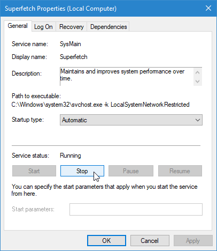Click inside the Description text box
Image resolution: width=217 pixels, height=251 pixels.
click(127, 77)
